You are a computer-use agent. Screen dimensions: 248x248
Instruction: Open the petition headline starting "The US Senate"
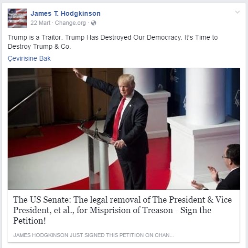click(122, 210)
